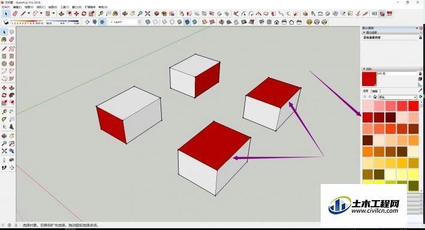Toggle shadows display button

[6, 22]
